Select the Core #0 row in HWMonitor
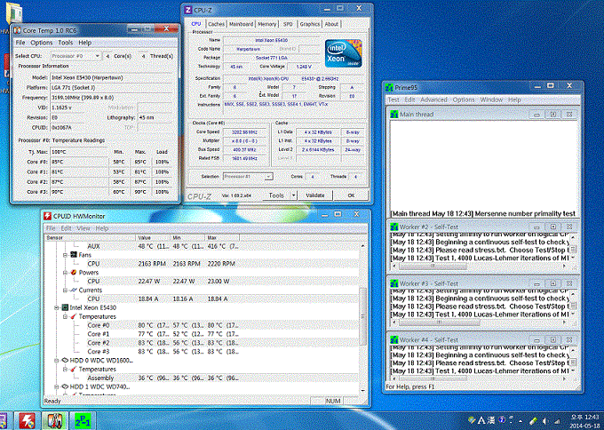 [x=202, y=325]
